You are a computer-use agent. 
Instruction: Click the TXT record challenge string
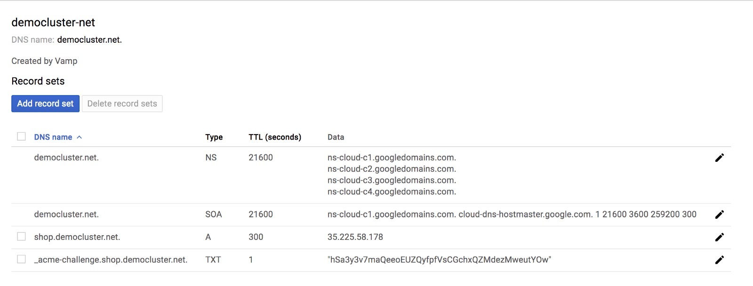(439, 260)
